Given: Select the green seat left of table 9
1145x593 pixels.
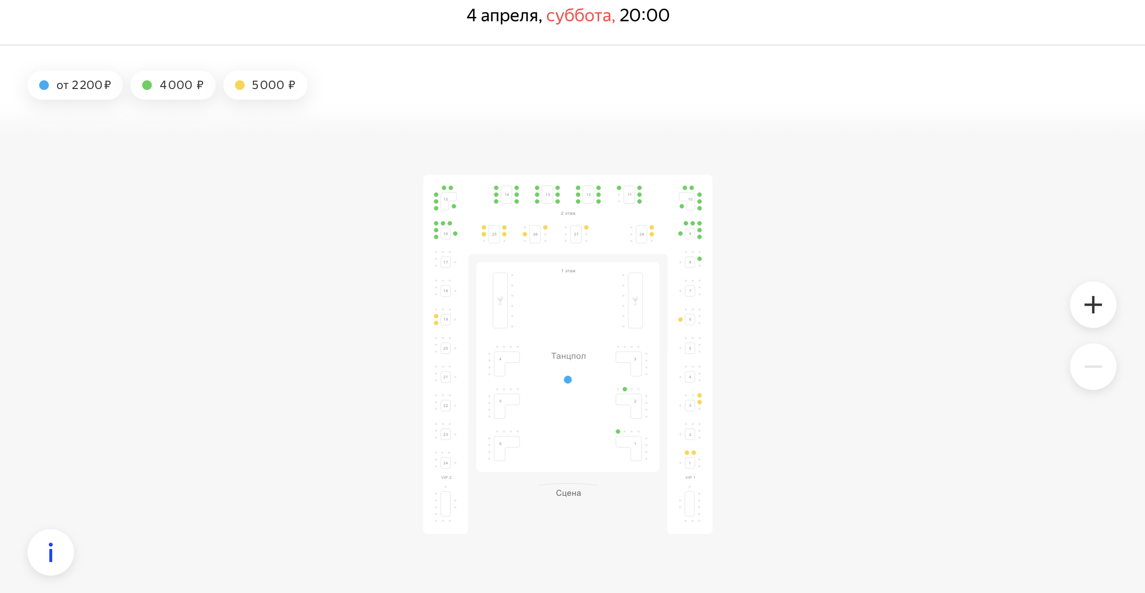Looking at the screenshot, I should click(680, 234).
